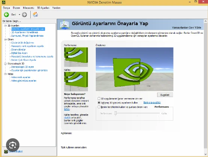208x157 pixels.
Task: Click the scrollbar down arrow
Action: (x=206, y=154)
